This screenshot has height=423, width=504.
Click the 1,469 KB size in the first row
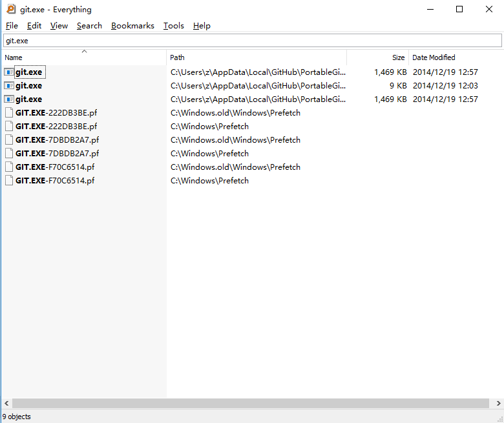[390, 72]
